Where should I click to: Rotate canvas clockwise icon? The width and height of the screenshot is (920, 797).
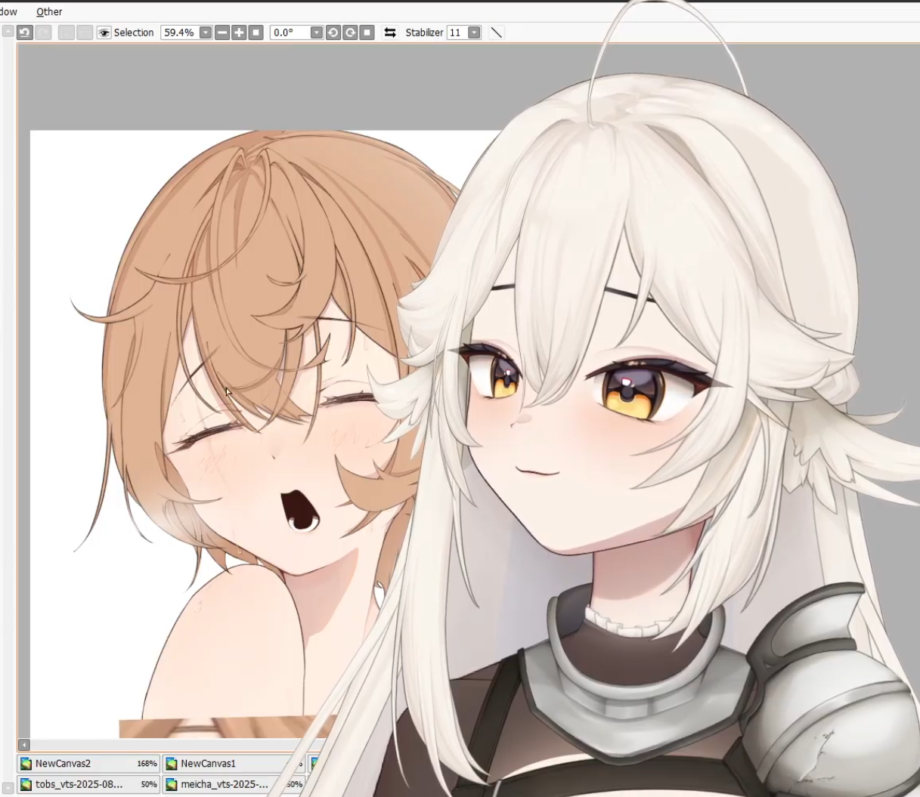click(350, 32)
